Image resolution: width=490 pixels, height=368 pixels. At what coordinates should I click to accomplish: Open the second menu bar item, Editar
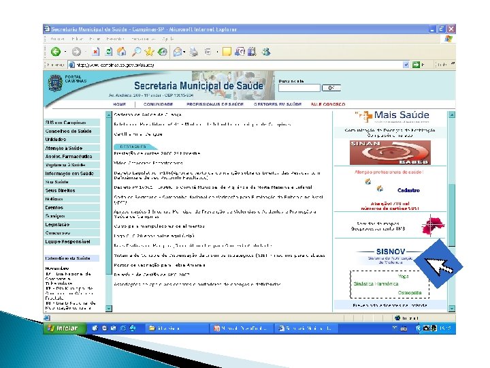(77, 39)
